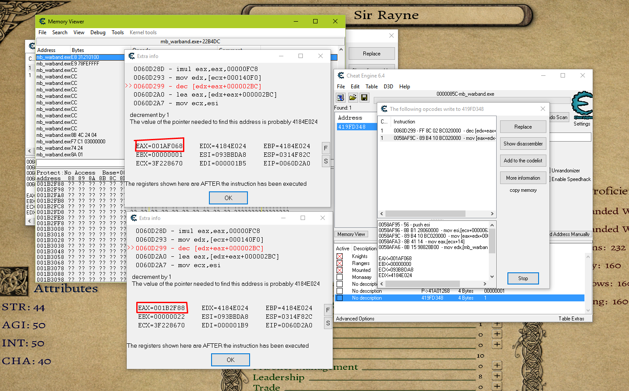Image resolution: width=629 pixels, height=391 pixels.
Task: Open the Memory Viewer View menu
Action: pos(79,32)
